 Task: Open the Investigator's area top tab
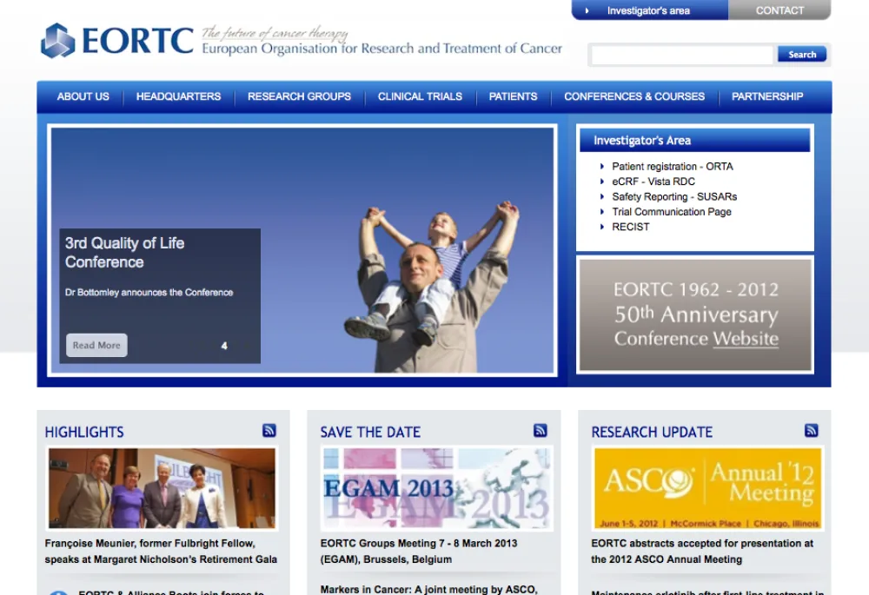coord(650,10)
